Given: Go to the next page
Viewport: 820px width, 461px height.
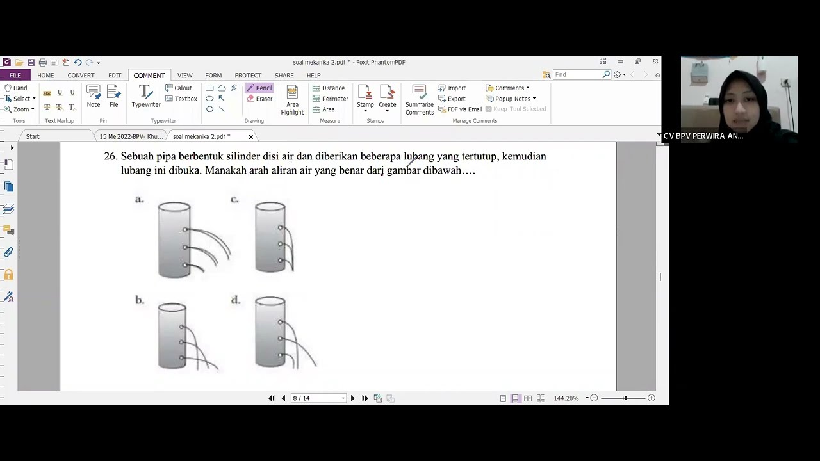Looking at the screenshot, I should click(352, 398).
